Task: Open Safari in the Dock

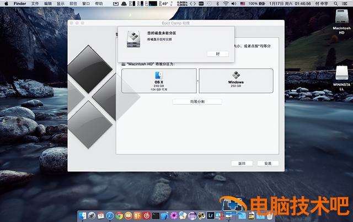Action: (x=110, y=215)
